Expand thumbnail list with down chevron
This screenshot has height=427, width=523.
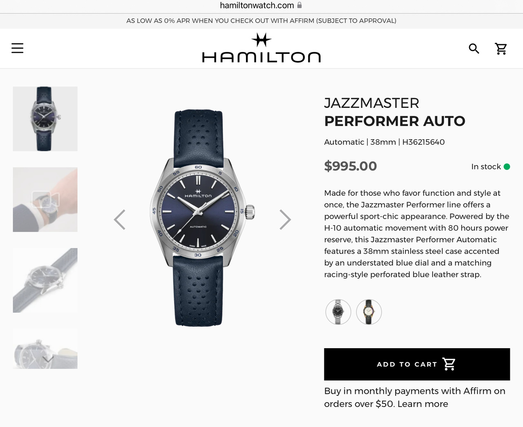pos(48,359)
